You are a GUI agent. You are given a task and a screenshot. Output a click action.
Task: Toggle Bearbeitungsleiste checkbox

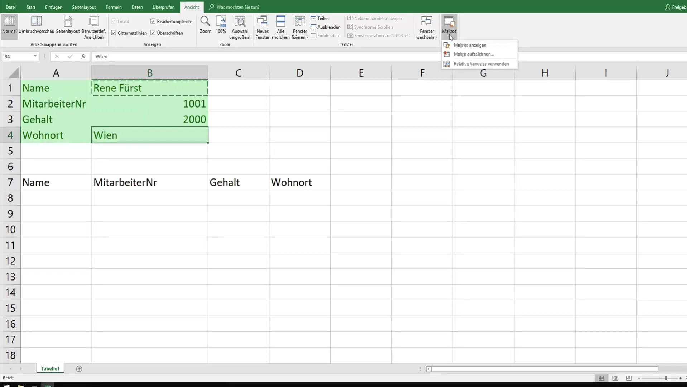coord(153,21)
